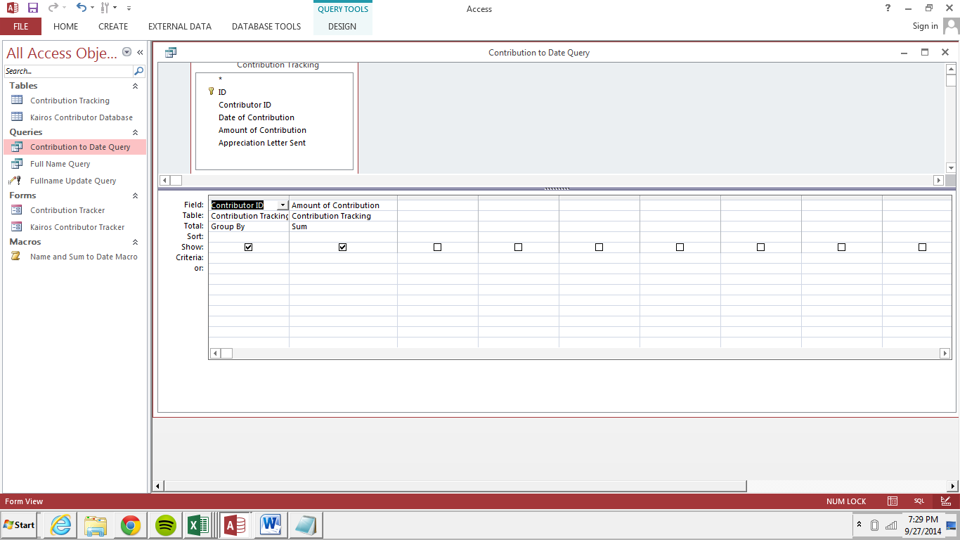960x540 pixels.
Task: Collapse the Tables group
Action: coord(135,86)
